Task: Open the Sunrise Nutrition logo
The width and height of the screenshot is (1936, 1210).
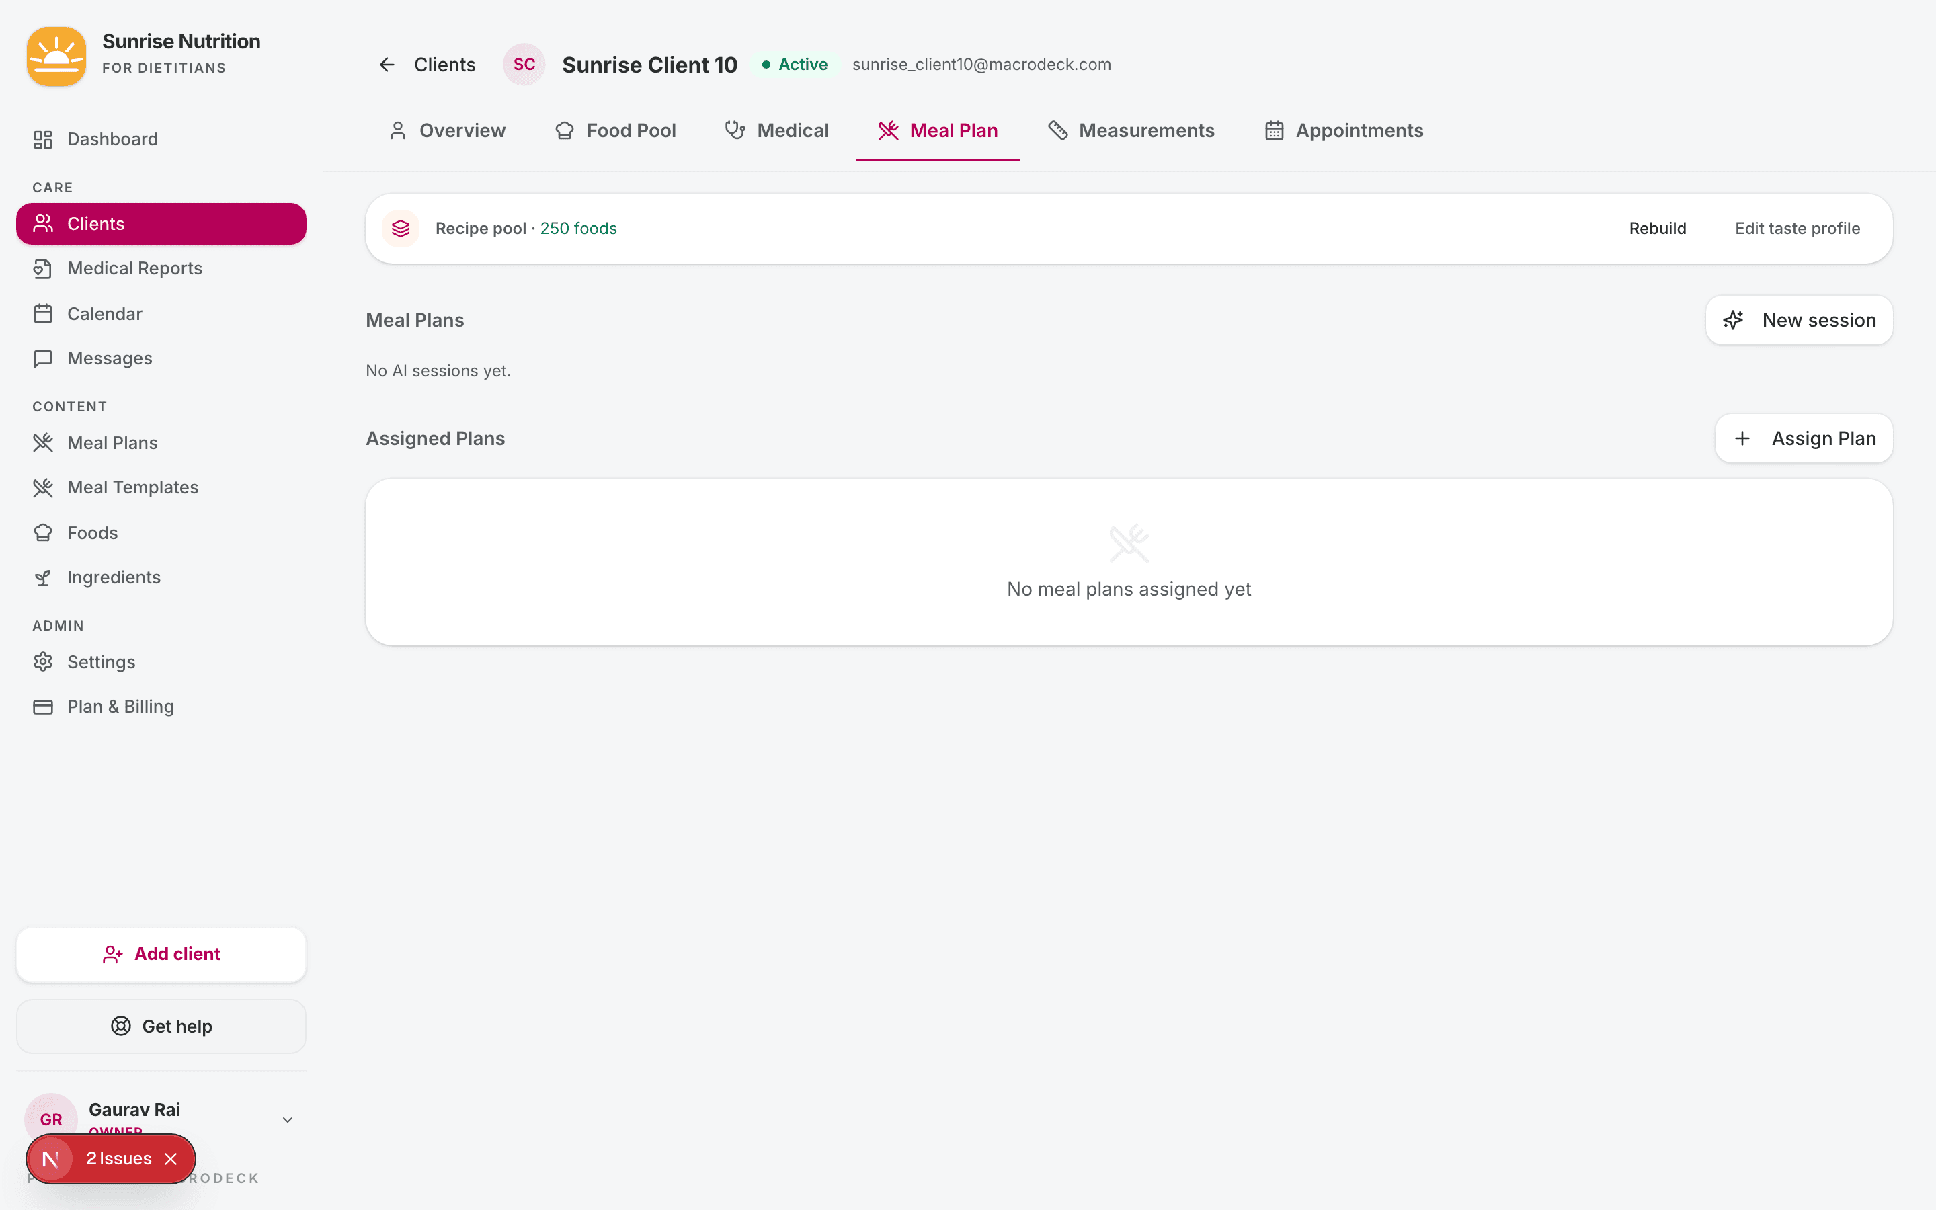Action: tap(56, 56)
